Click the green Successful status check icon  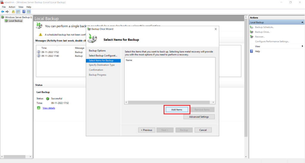coord(47,98)
